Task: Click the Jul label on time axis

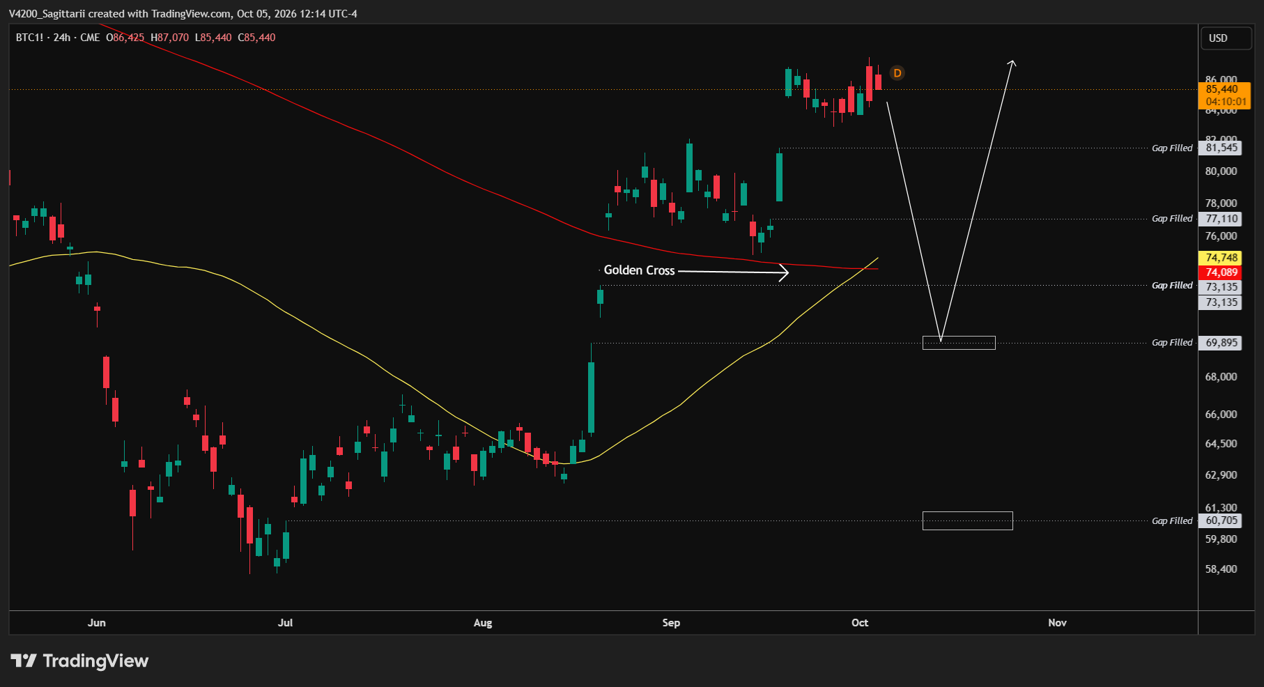Action: coord(285,623)
